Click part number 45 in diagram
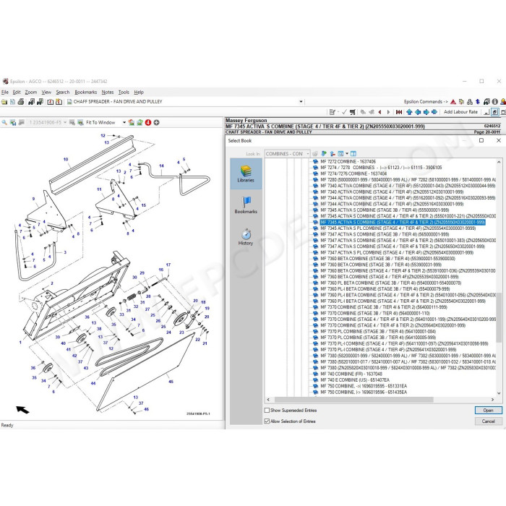 (x=171, y=382)
